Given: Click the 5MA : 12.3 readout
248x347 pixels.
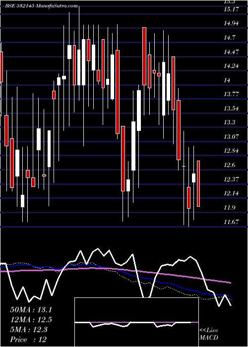Looking at the screenshot, I should pyautogui.click(x=29, y=330).
